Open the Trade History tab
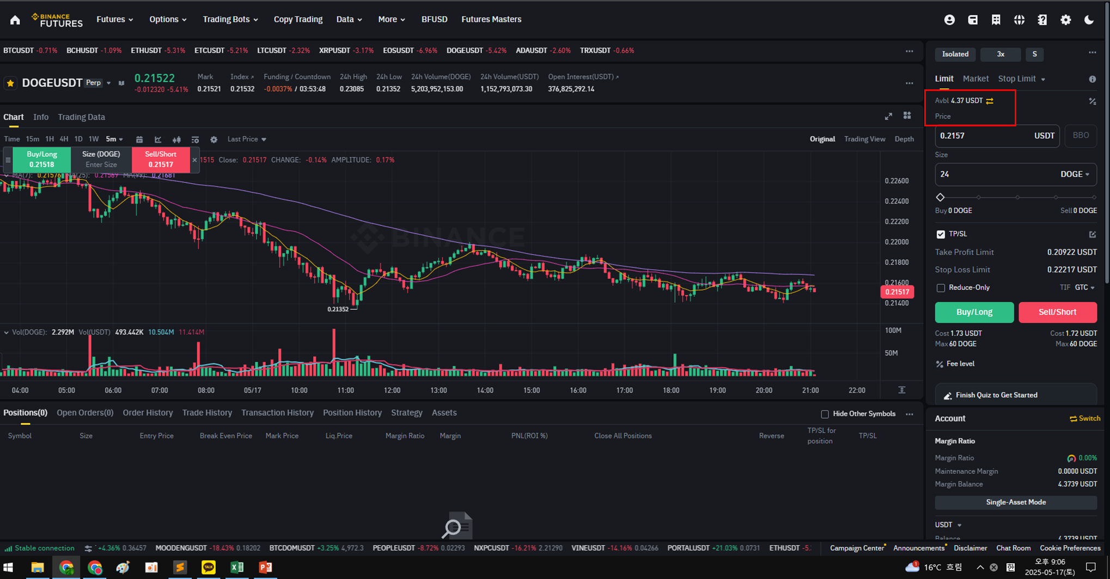Viewport: 1110px width, 579px height. tap(207, 413)
